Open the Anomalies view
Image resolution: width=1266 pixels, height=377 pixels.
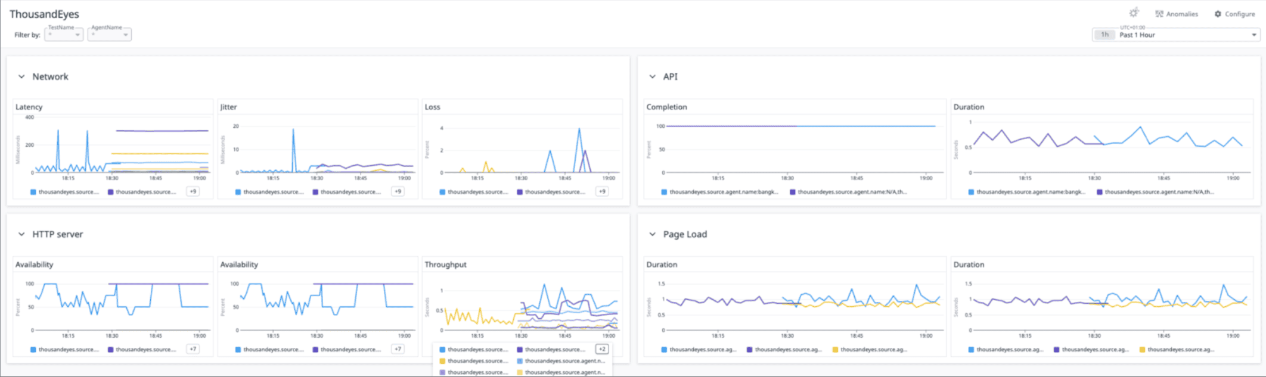click(1176, 14)
